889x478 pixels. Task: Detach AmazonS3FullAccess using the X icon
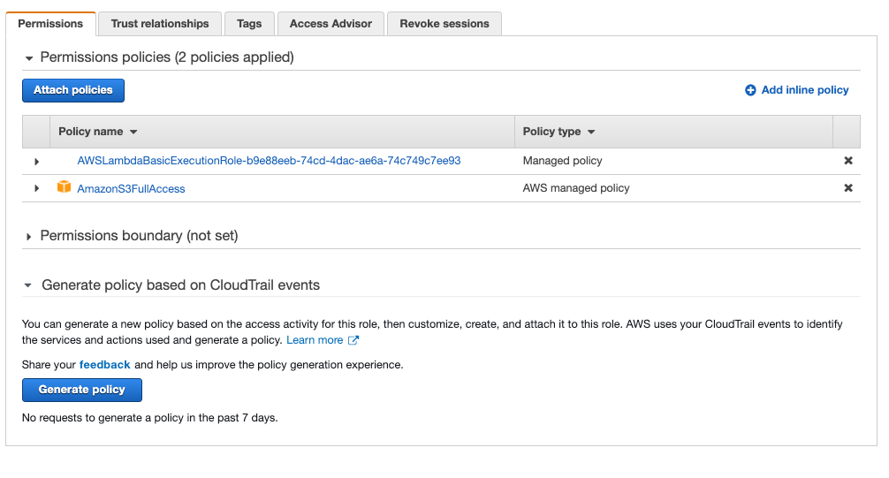click(x=848, y=188)
